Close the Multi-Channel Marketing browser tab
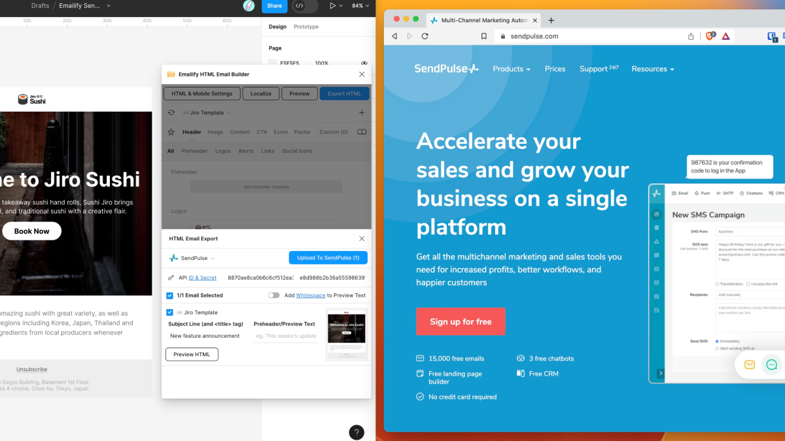785x441 pixels. tap(535, 20)
